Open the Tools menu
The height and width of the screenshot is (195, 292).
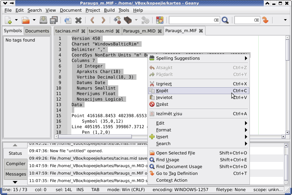pyautogui.click(x=124, y=10)
